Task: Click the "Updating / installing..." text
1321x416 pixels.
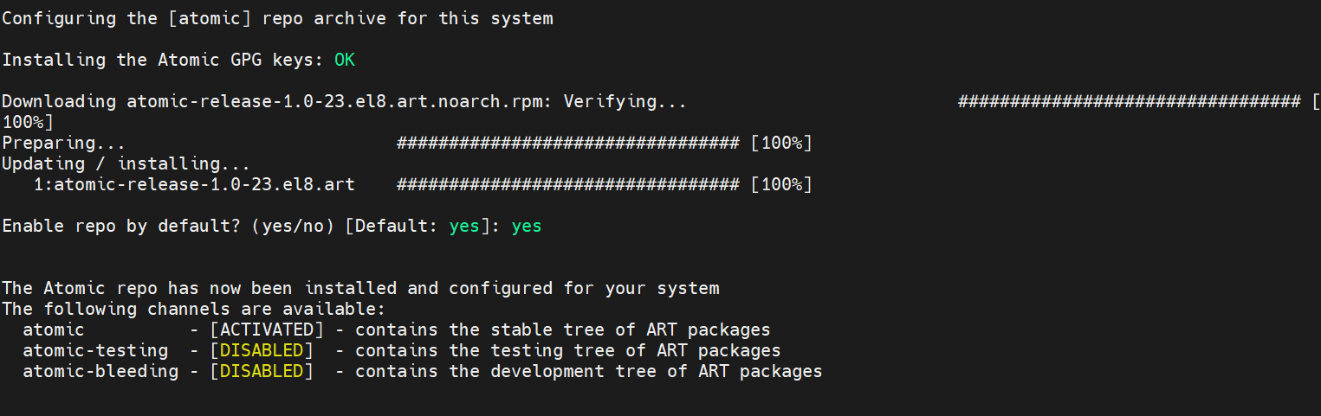Action: 126,163
